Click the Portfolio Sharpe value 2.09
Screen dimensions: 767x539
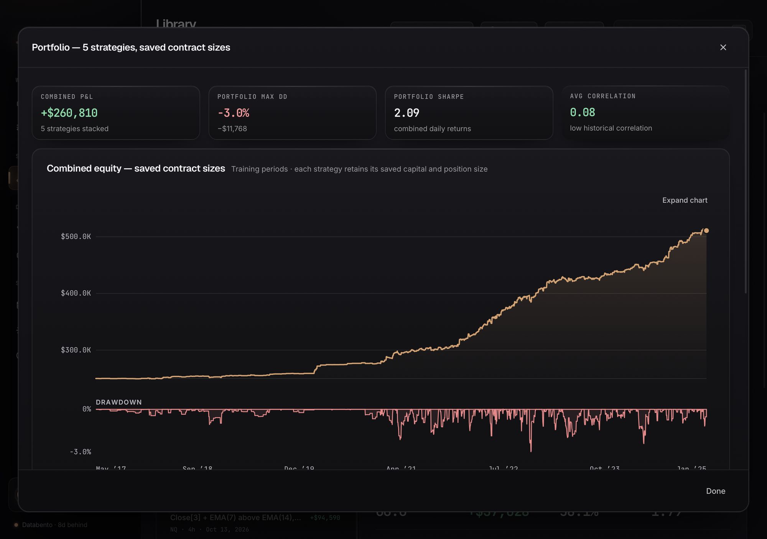(x=407, y=113)
